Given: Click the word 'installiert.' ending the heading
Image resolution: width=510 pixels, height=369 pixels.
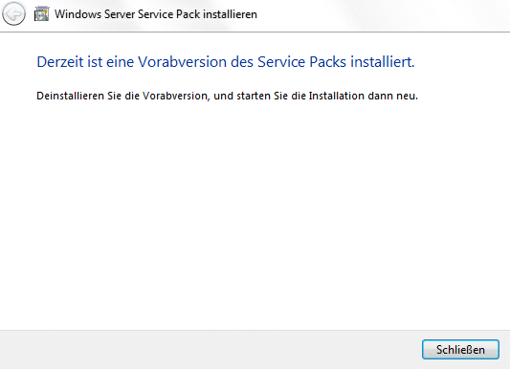Looking at the screenshot, I should tap(382, 62).
